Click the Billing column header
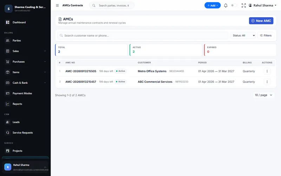This screenshot has width=281, height=176. coord(247,63)
